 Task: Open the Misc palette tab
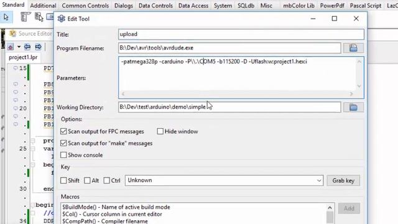pyautogui.click(x=266, y=6)
